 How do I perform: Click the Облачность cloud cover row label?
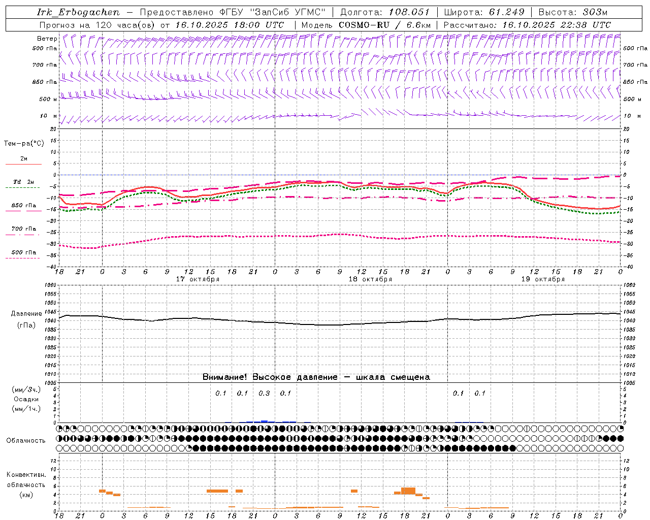(26, 440)
